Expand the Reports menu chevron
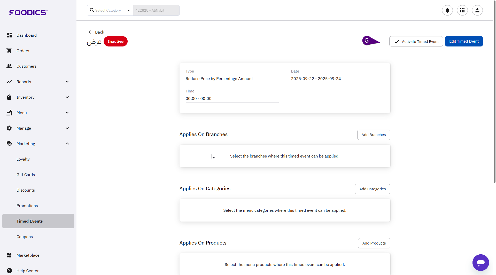The width and height of the screenshot is (496, 275). [x=67, y=82]
